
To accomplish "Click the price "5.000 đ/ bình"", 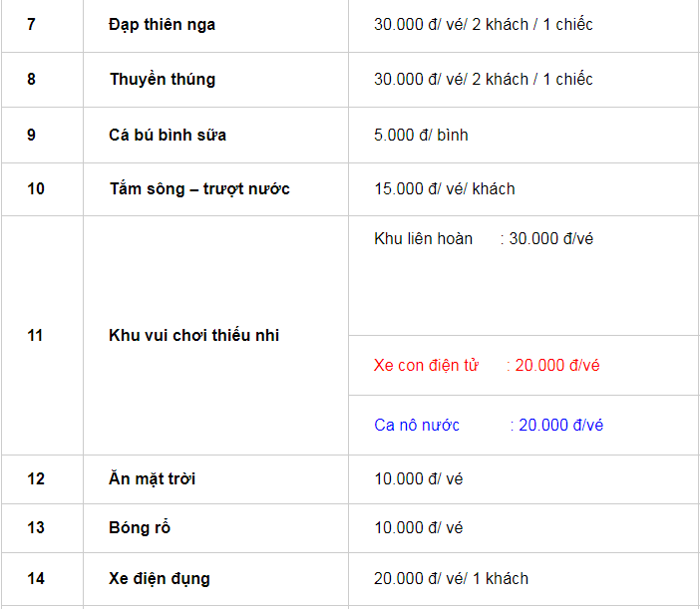I will pos(421,135).
